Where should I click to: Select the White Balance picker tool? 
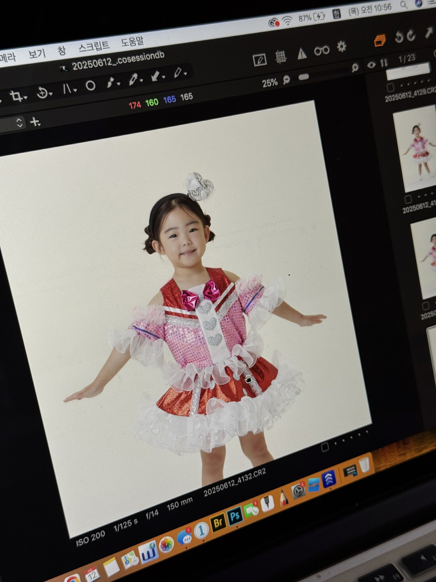[133, 79]
